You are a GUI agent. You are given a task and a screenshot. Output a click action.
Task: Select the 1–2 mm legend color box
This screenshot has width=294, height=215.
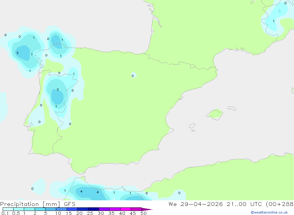pos(29,209)
